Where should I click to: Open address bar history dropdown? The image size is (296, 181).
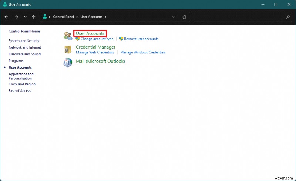(174, 17)
